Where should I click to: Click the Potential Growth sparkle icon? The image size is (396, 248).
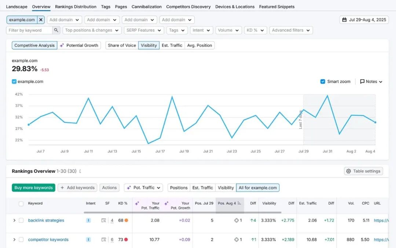pos(62,45)
